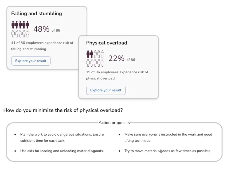Click 'of 86' beside the 22% figure
Viewport: 227px width, 182px height.
click(x=131, y=60)
